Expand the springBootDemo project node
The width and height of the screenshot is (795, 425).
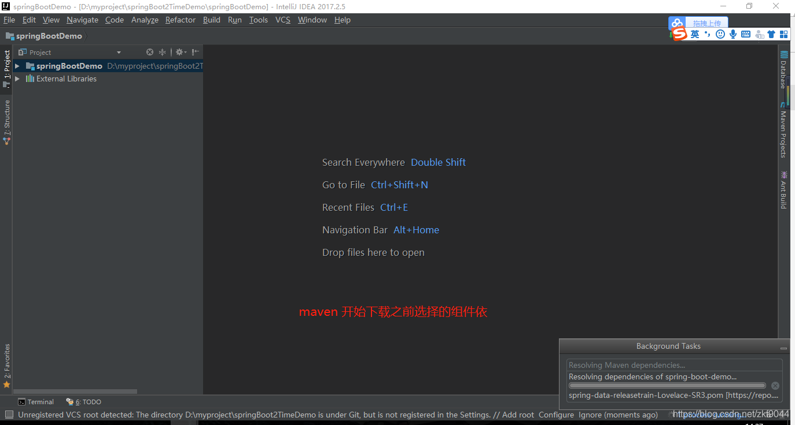click(17, 66)
